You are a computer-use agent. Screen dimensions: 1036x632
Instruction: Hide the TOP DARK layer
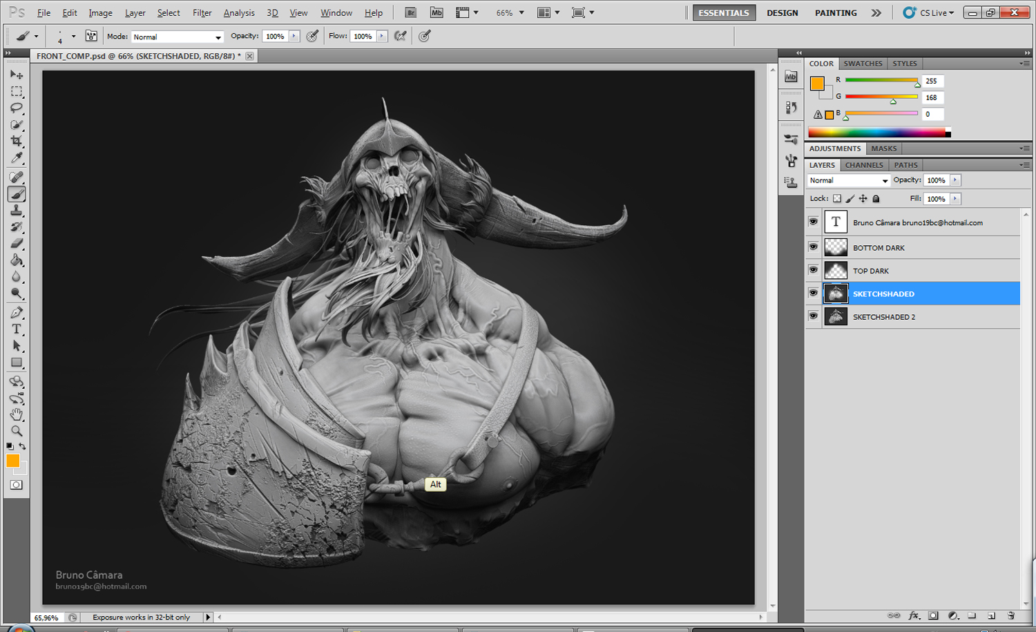point(813,270)
